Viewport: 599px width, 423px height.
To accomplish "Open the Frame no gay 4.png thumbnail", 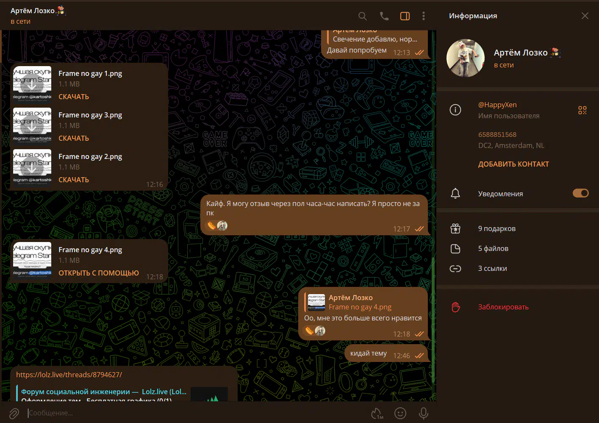I will coord(32,261).
